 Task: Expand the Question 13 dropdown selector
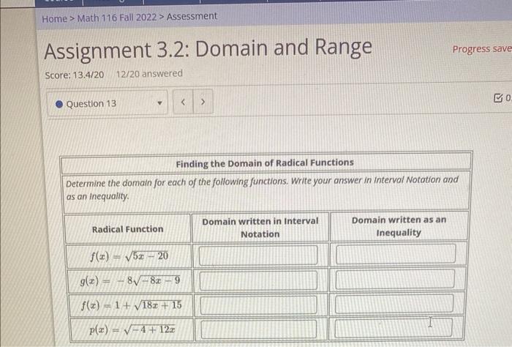click(x=108, y=103)
